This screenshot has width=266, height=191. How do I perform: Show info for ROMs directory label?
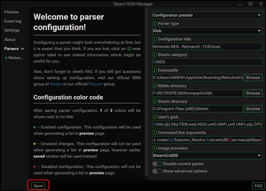(154, 86)
